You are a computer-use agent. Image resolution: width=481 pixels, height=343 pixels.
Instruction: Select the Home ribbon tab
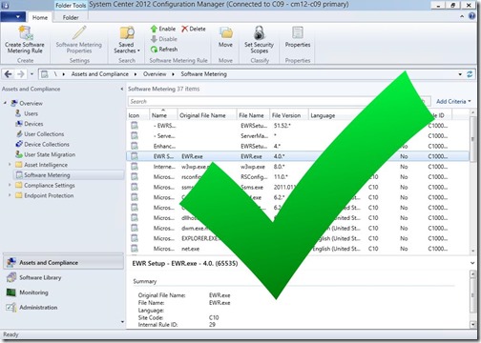(x=40, y=17)
